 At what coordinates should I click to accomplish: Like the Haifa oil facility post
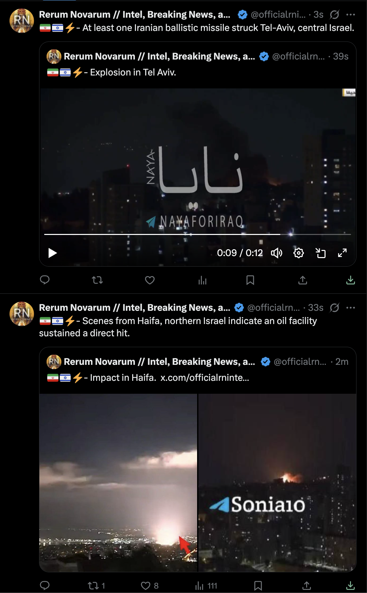[150, 586]
